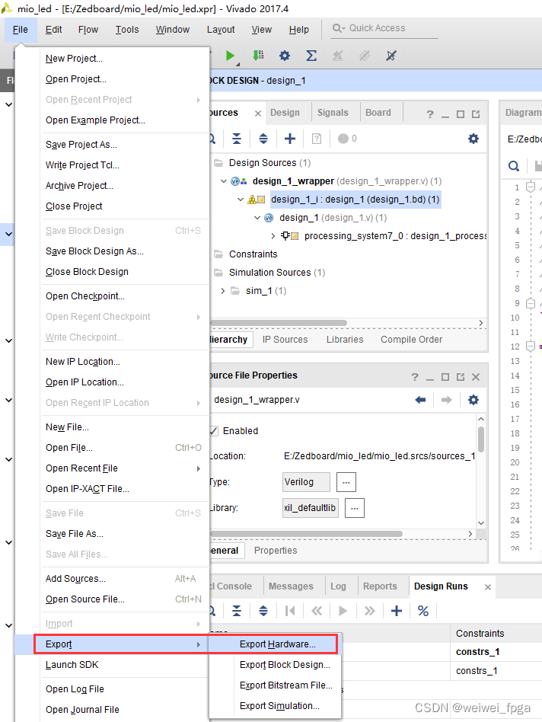
Task: Click the Generate Bitstream toolbar icon
Action: click(258, 56)
